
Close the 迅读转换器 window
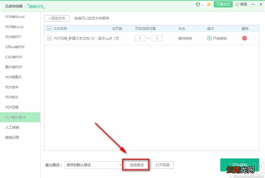(261, 4)
